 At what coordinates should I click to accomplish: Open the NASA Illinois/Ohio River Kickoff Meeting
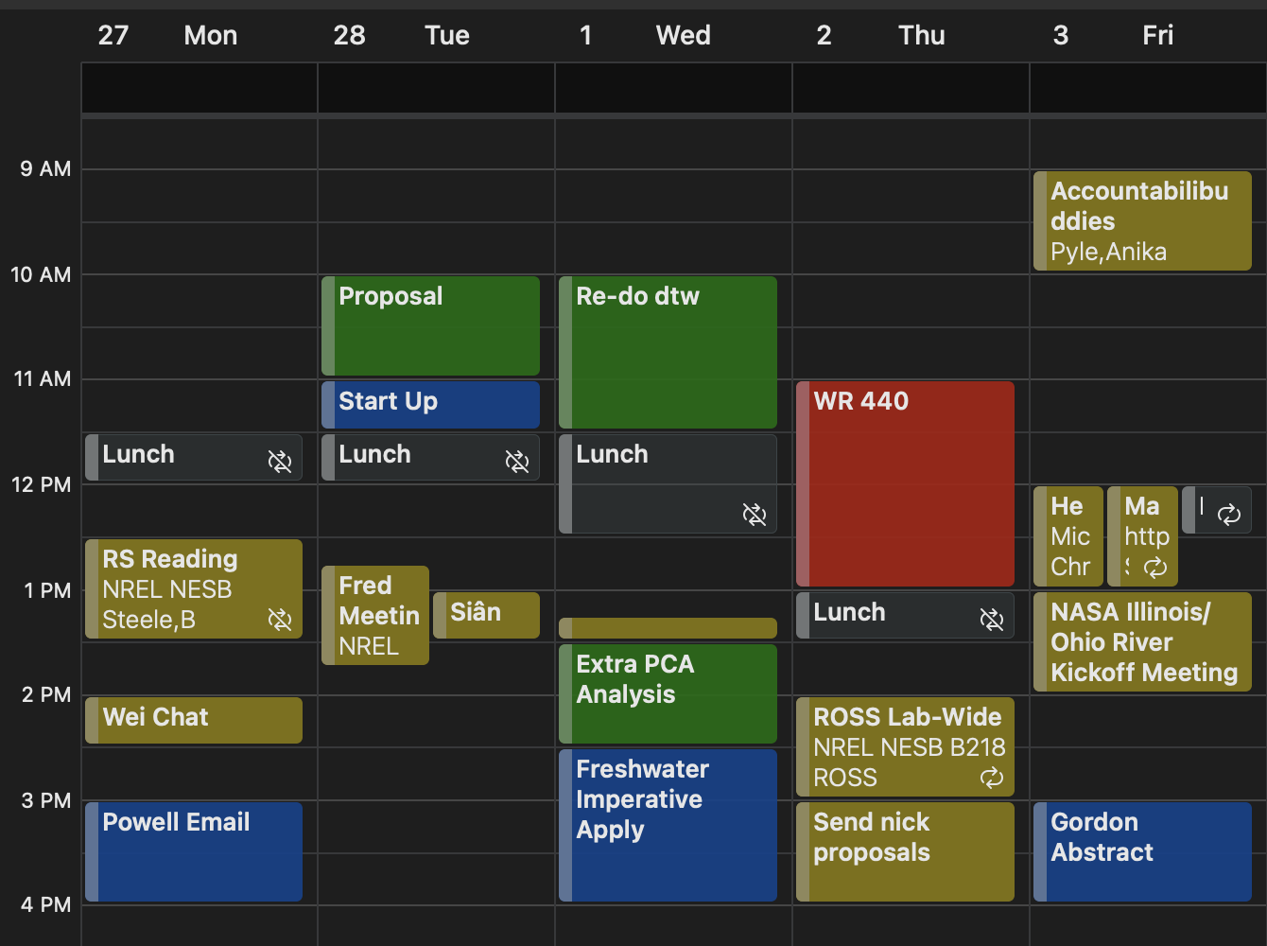coord(1142,641)
